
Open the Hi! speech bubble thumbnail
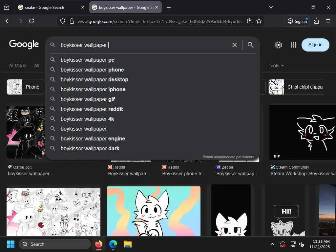(x=285, y=210)
